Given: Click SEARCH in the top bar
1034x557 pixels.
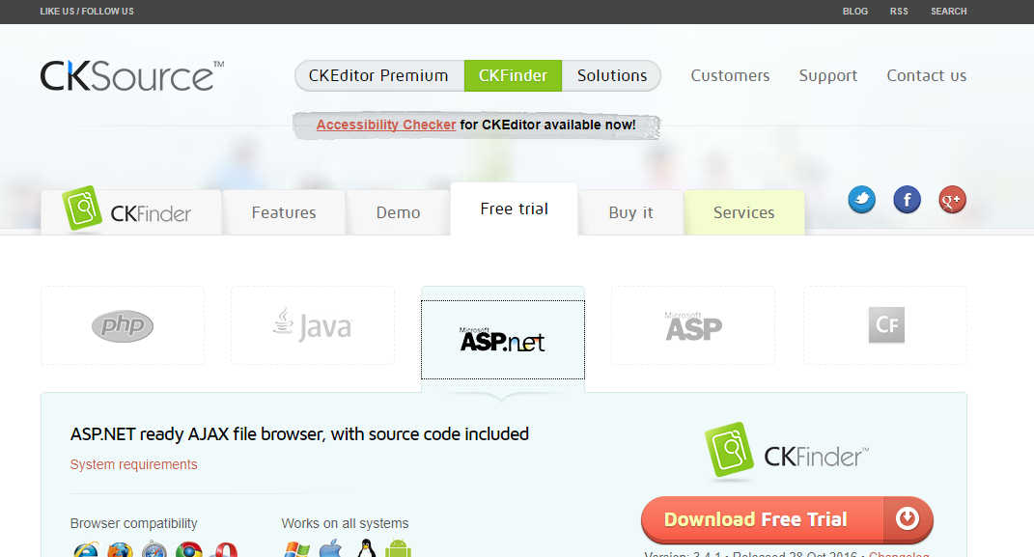Looking at the screenshot, I should (949, 12).
